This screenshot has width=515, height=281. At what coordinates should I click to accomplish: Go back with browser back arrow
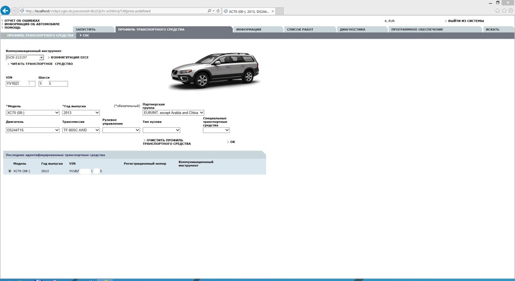point(5,11)
